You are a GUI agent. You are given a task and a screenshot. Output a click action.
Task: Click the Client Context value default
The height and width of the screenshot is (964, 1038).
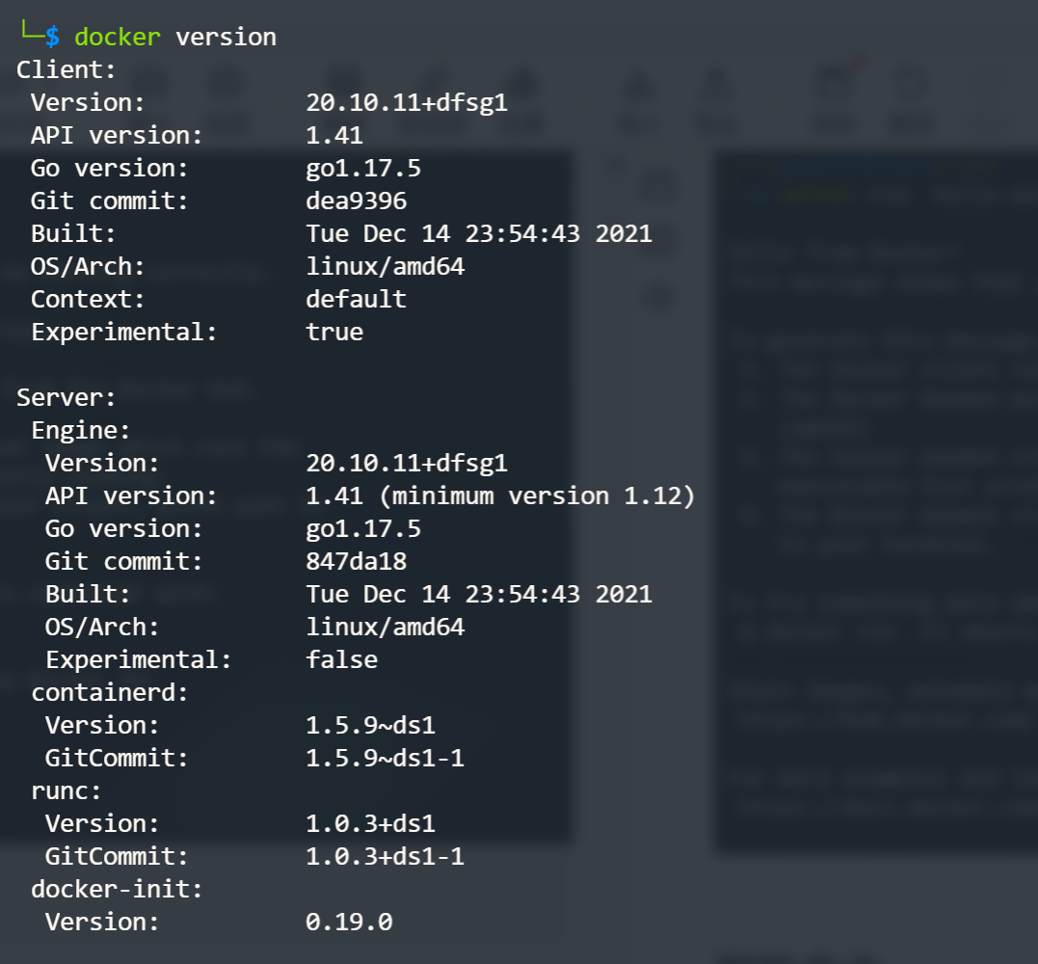(x=356, y=299)
